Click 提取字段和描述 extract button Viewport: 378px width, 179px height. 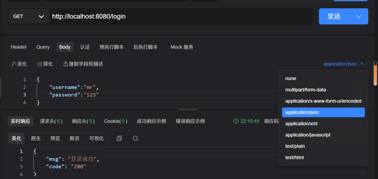pos(83,64)
